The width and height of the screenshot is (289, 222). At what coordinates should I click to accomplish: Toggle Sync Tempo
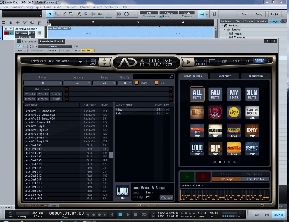(x=227, y=179)
